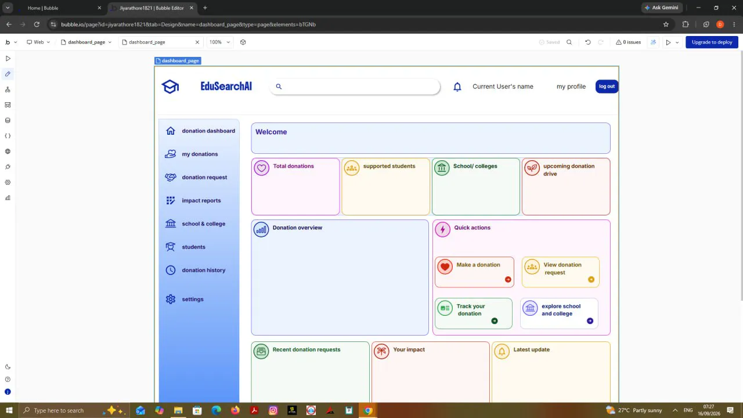Open the Web platform dropdown

[38, 42]
